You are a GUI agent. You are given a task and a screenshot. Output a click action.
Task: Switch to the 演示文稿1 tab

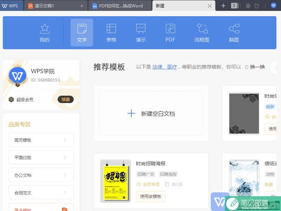click(56, 6)
